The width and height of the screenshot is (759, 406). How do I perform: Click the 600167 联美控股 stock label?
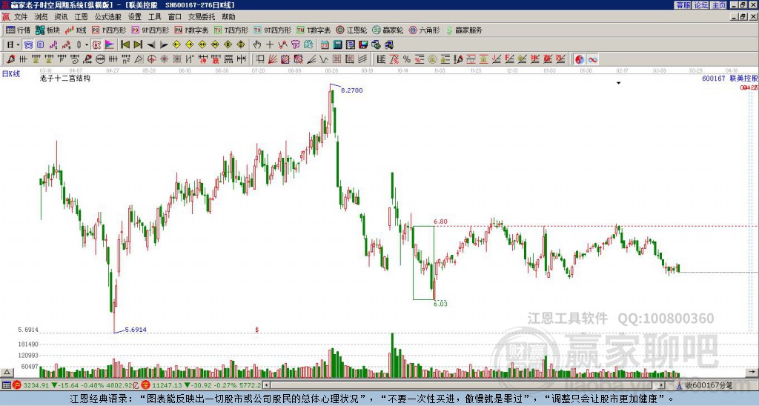(x=730, y=79)
